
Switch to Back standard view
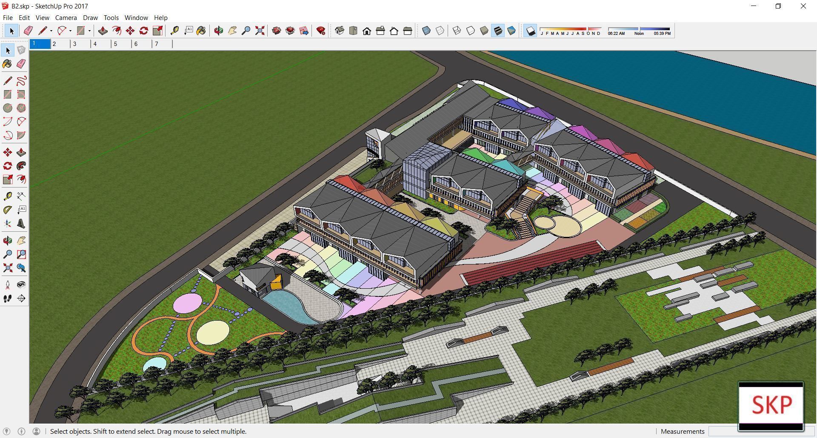(x=394, y=31)
